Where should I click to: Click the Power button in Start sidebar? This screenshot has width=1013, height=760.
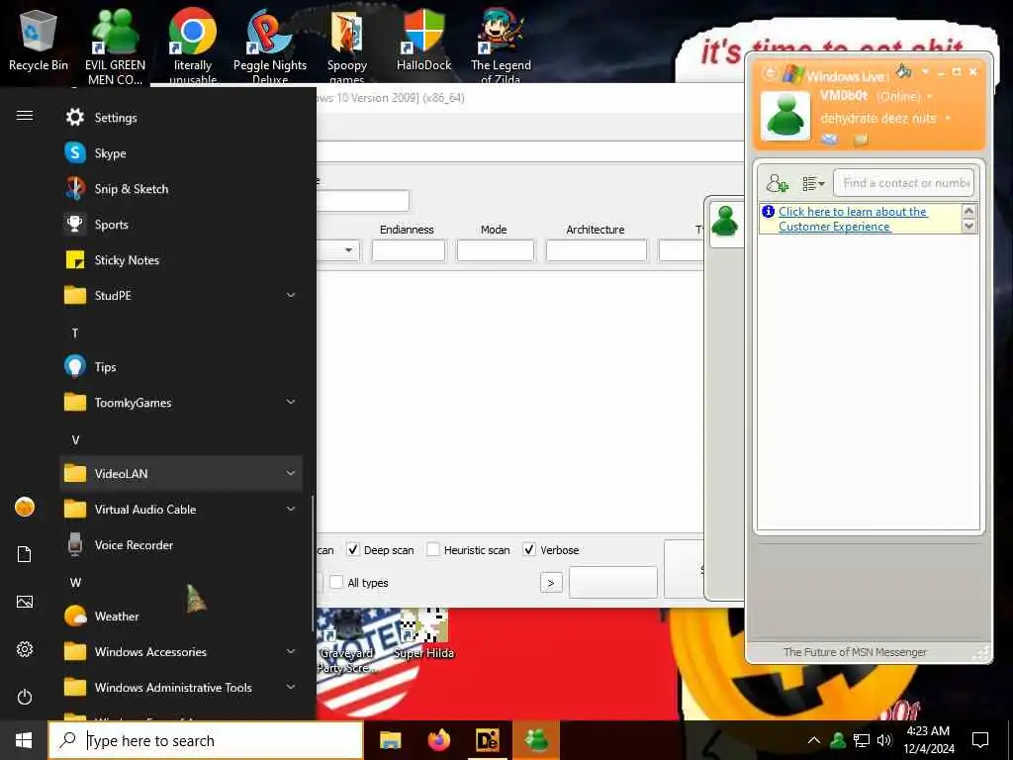coord(25,697)
